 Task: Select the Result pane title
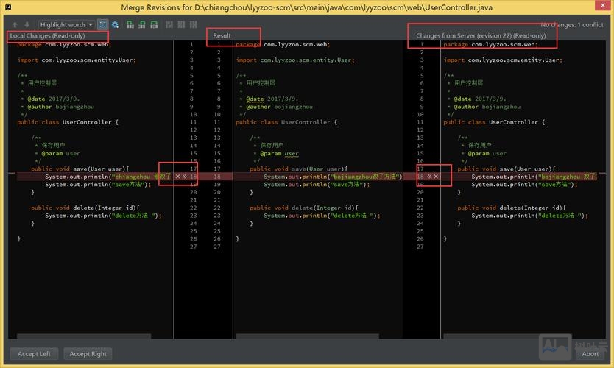point(222,35)
